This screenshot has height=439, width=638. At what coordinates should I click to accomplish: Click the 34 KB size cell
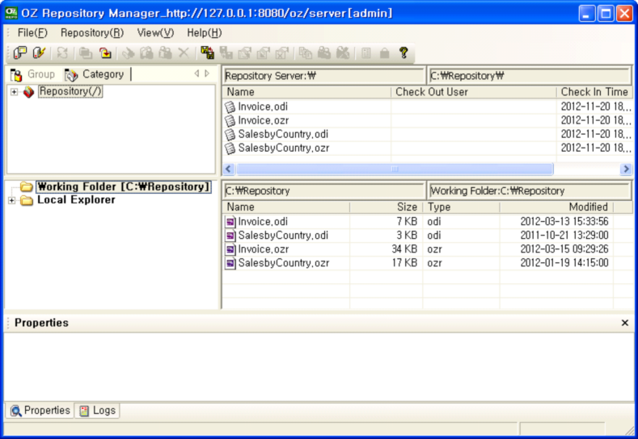click(404, 249)
